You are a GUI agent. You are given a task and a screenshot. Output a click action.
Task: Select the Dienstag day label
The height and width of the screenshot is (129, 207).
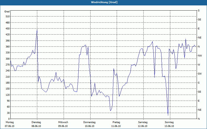[x=36, y=122]
